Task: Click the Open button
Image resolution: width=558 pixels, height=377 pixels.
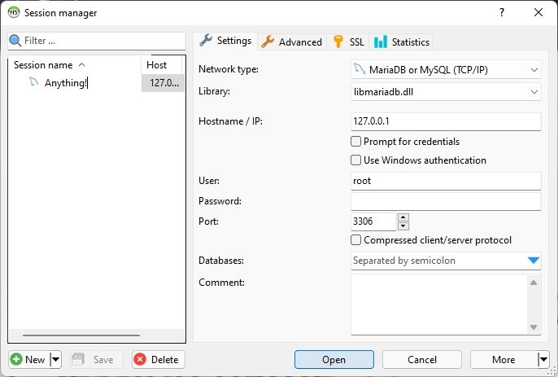Action: [333, 359]
